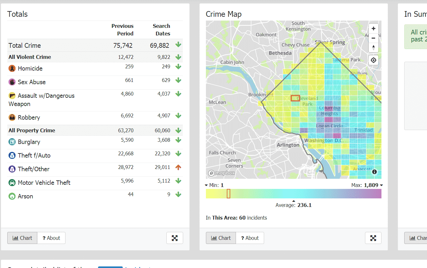Select the Robbery category icon
The image size is (427, 268).
click(12, 117)
